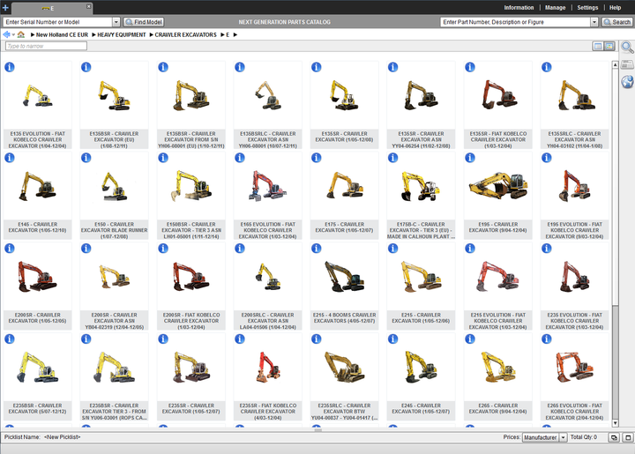The height and width of the screenshot is (454, 635).
Task: Go to HEAVY EQUIPMENT breadcrumb
Action: [x=122, y=34]
